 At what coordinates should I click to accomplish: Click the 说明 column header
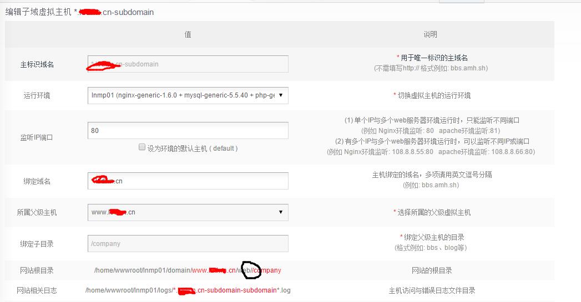click(x=431, y=34)
